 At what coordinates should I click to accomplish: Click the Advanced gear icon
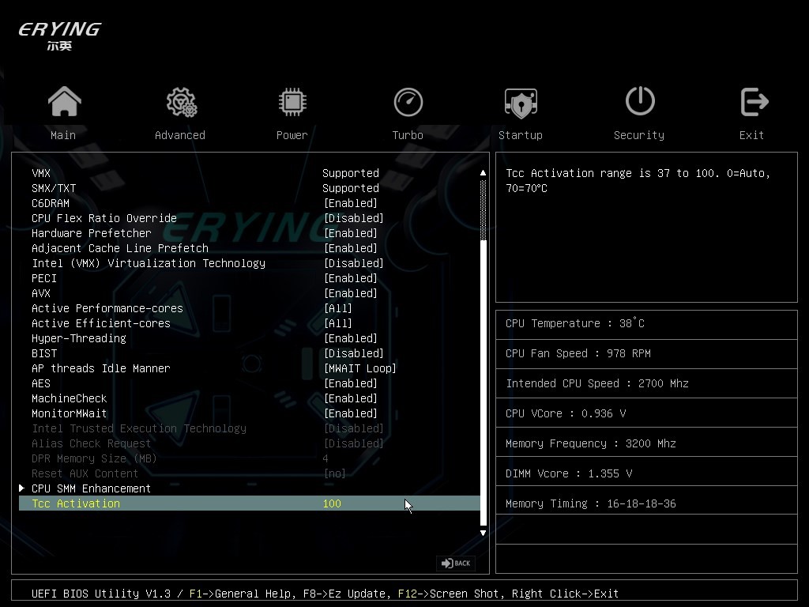click(180, 103)
